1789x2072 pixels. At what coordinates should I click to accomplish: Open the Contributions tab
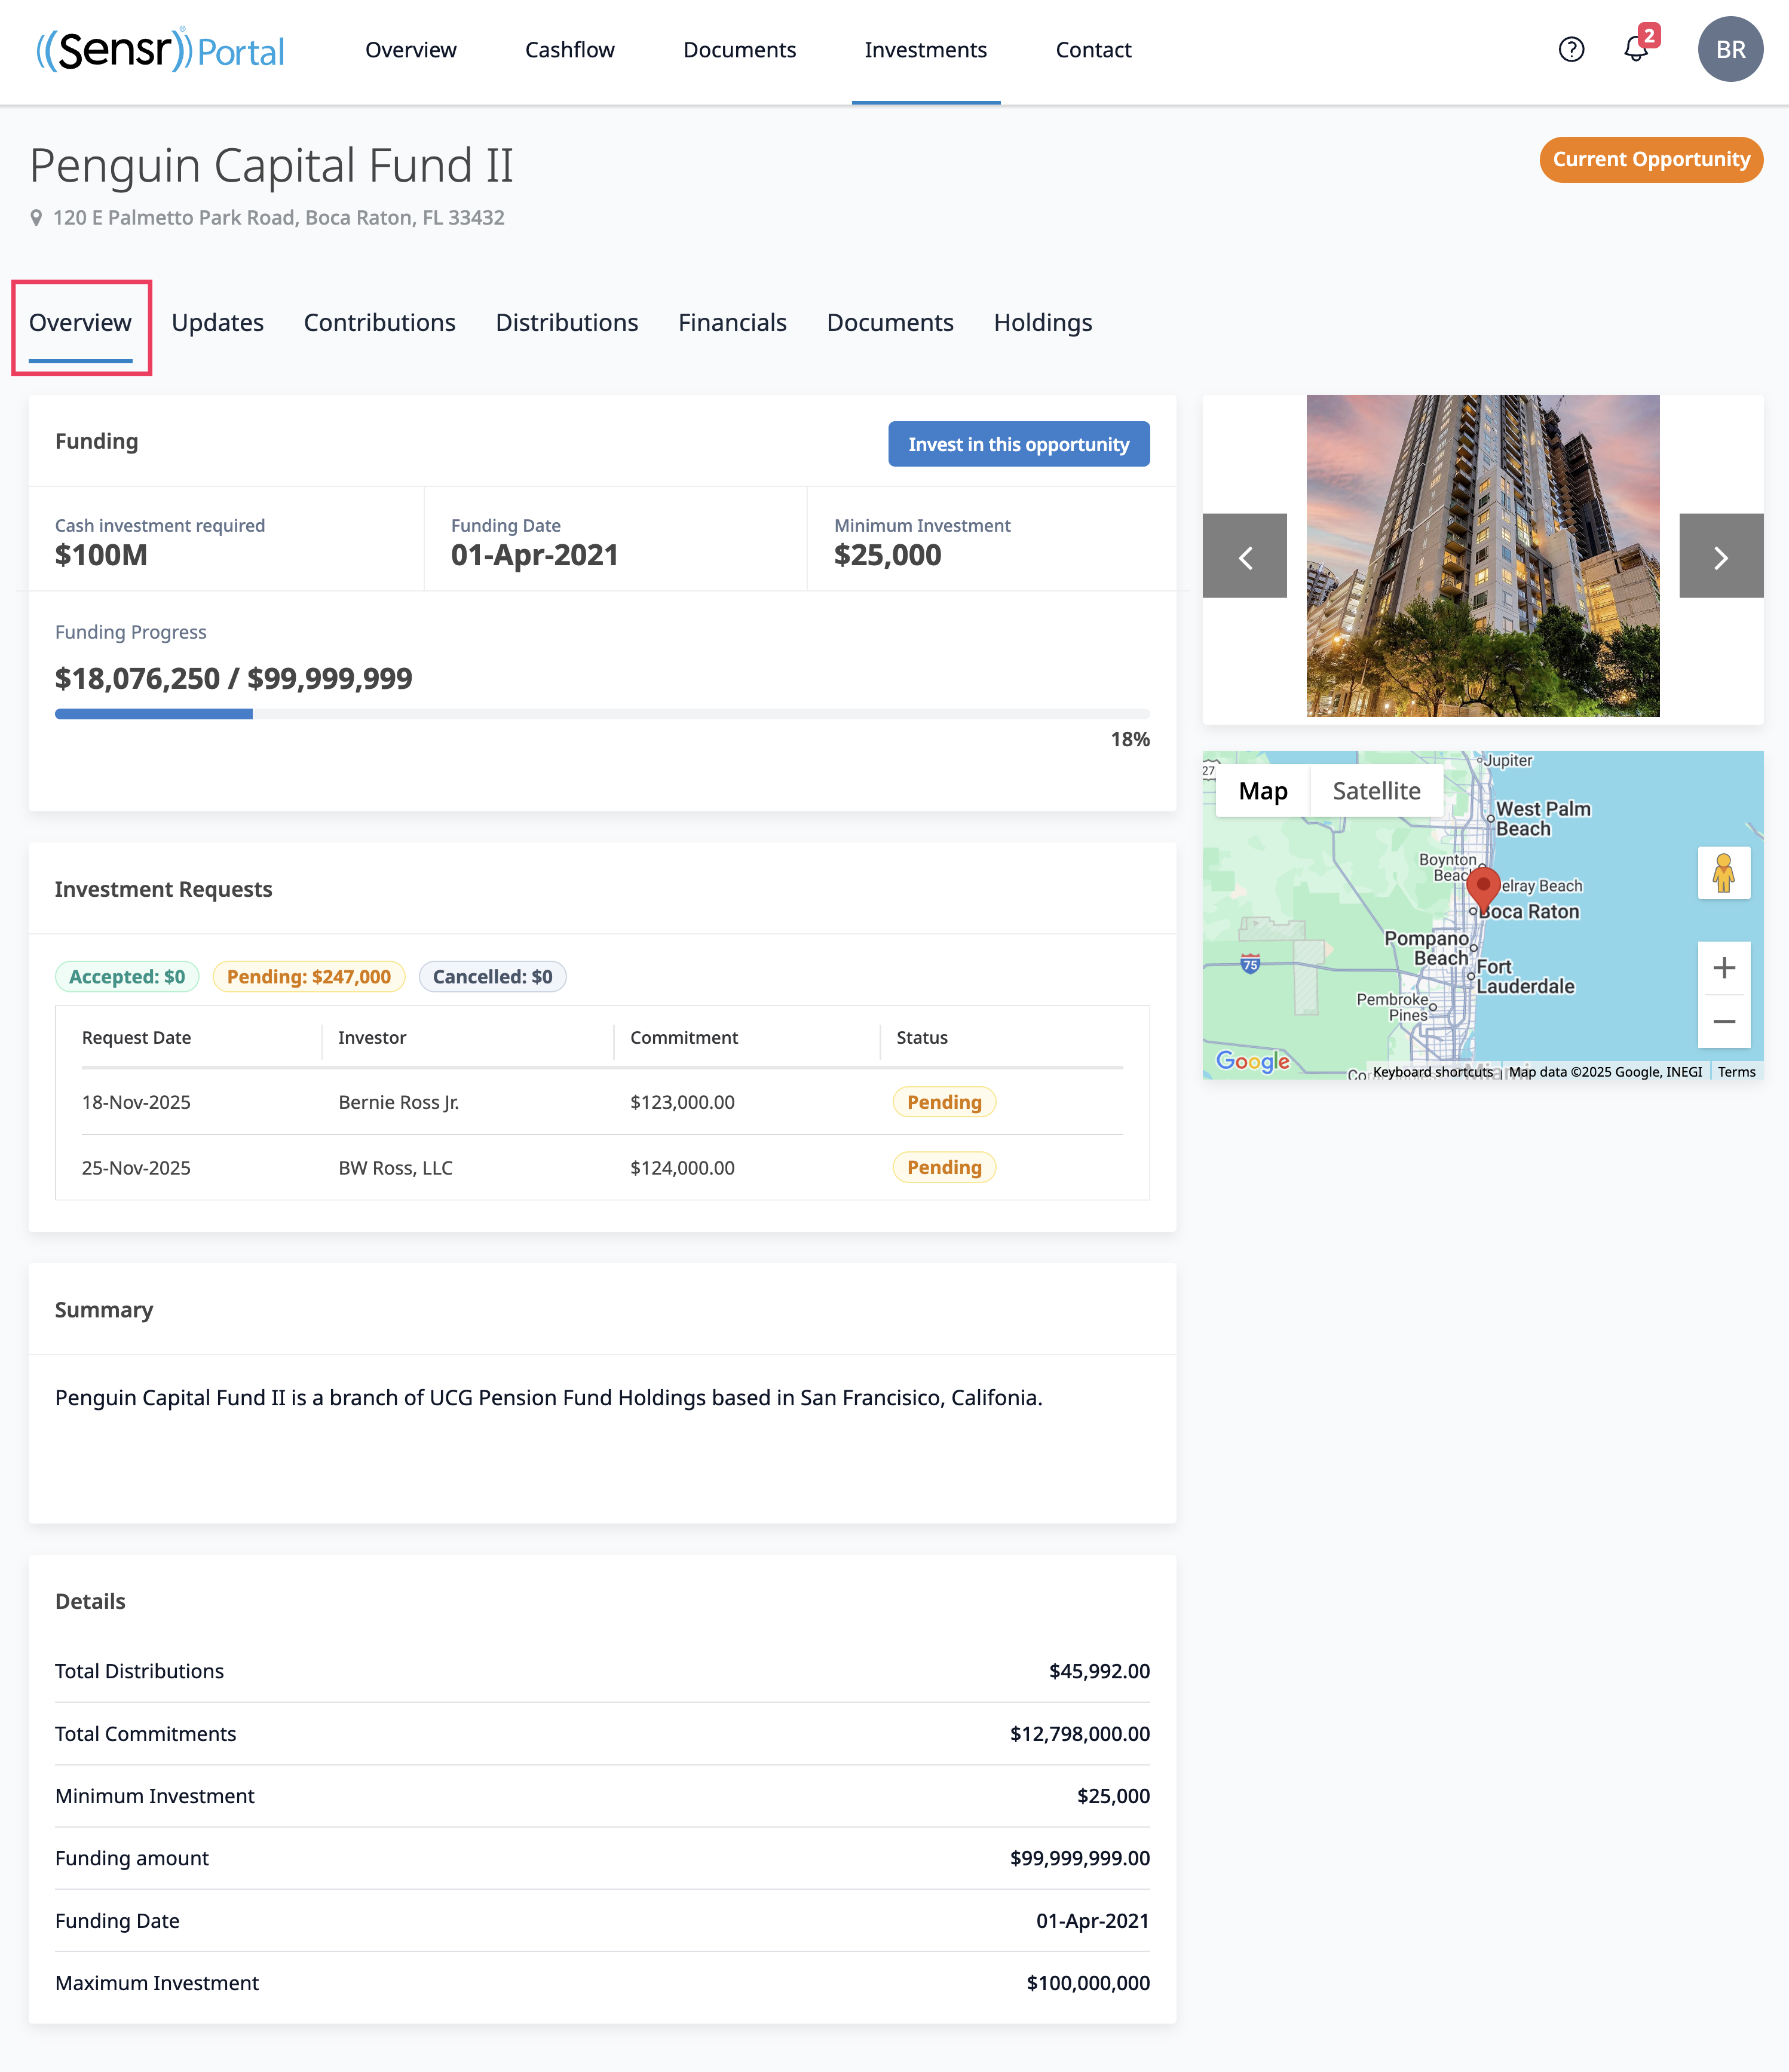click(379, 323)
